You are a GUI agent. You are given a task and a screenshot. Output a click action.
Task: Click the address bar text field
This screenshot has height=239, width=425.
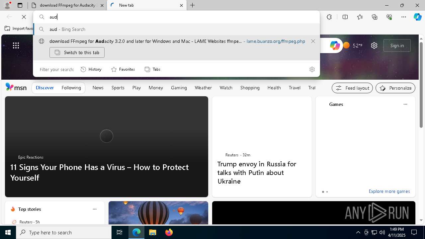(183, 17)
